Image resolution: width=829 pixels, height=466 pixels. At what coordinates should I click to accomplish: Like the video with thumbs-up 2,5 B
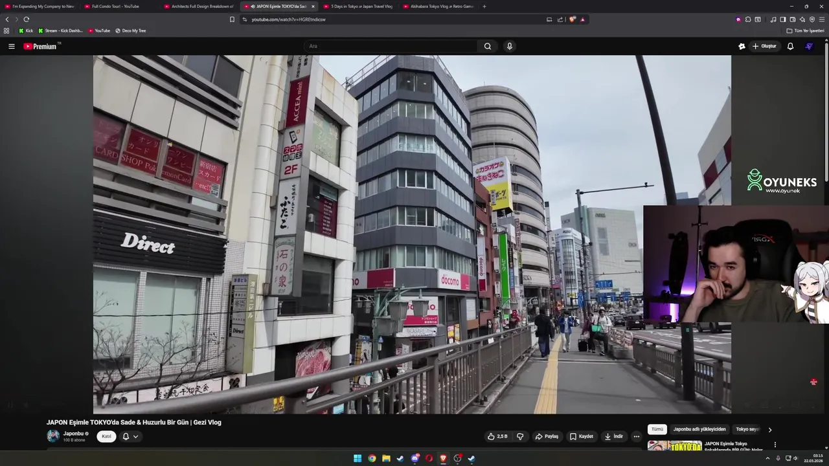click(x=497, y=436)
